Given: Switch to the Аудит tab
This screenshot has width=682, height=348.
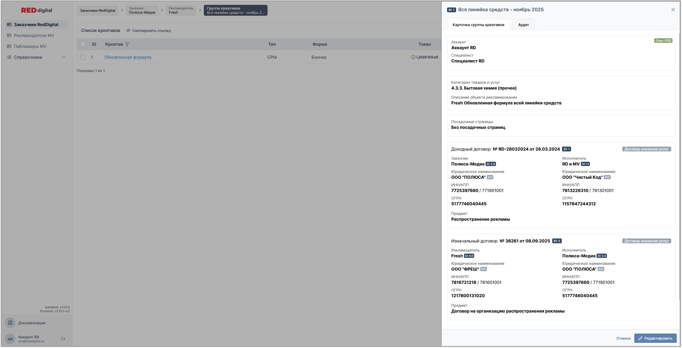Looking at the screenshot, I should pyautogui.click(x=523, y=25).
